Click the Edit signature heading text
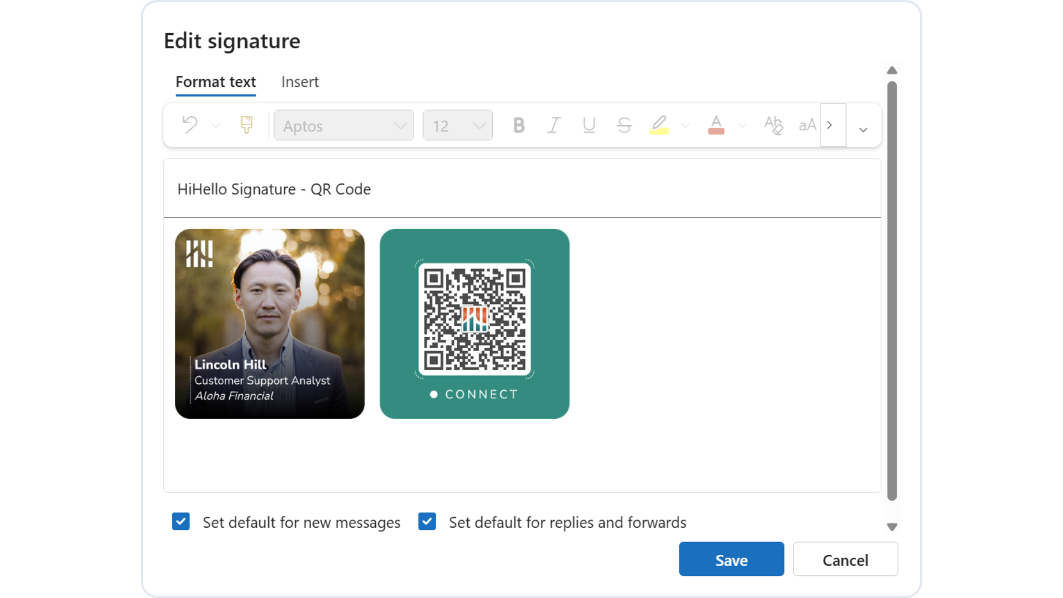The image size is (1063, 598). pos(232,41)
